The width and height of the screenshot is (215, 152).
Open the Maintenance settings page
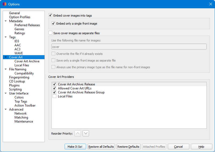click(24, 121)
